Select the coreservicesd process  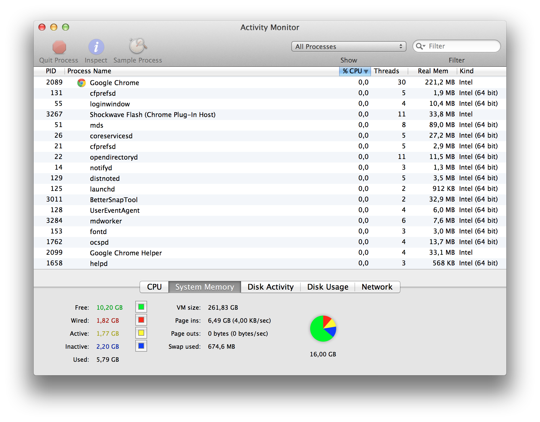pos(270,136)
